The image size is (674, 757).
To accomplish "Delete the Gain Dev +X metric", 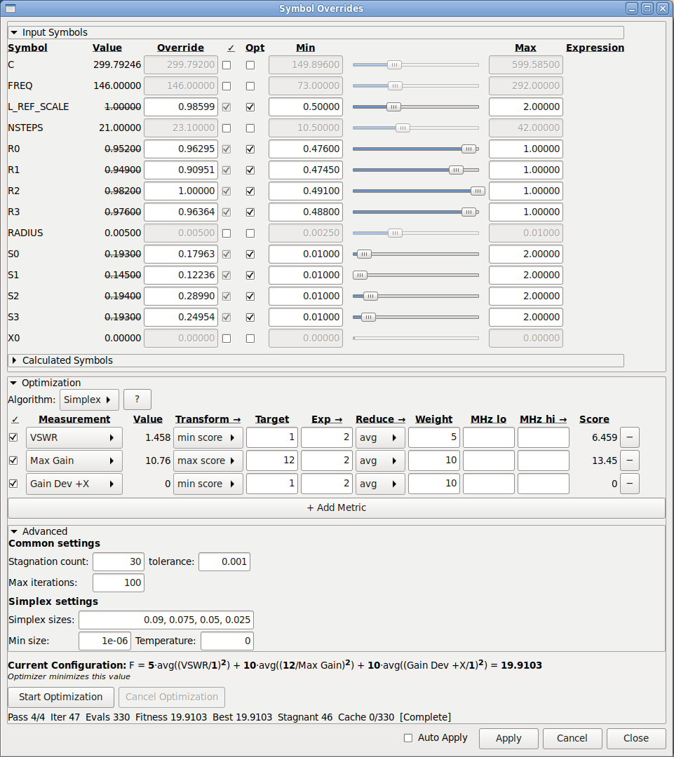I will click(x=629, y=484).
